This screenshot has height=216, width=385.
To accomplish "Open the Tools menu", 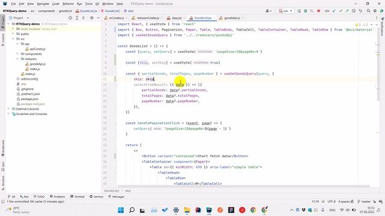I will point(88,4).
